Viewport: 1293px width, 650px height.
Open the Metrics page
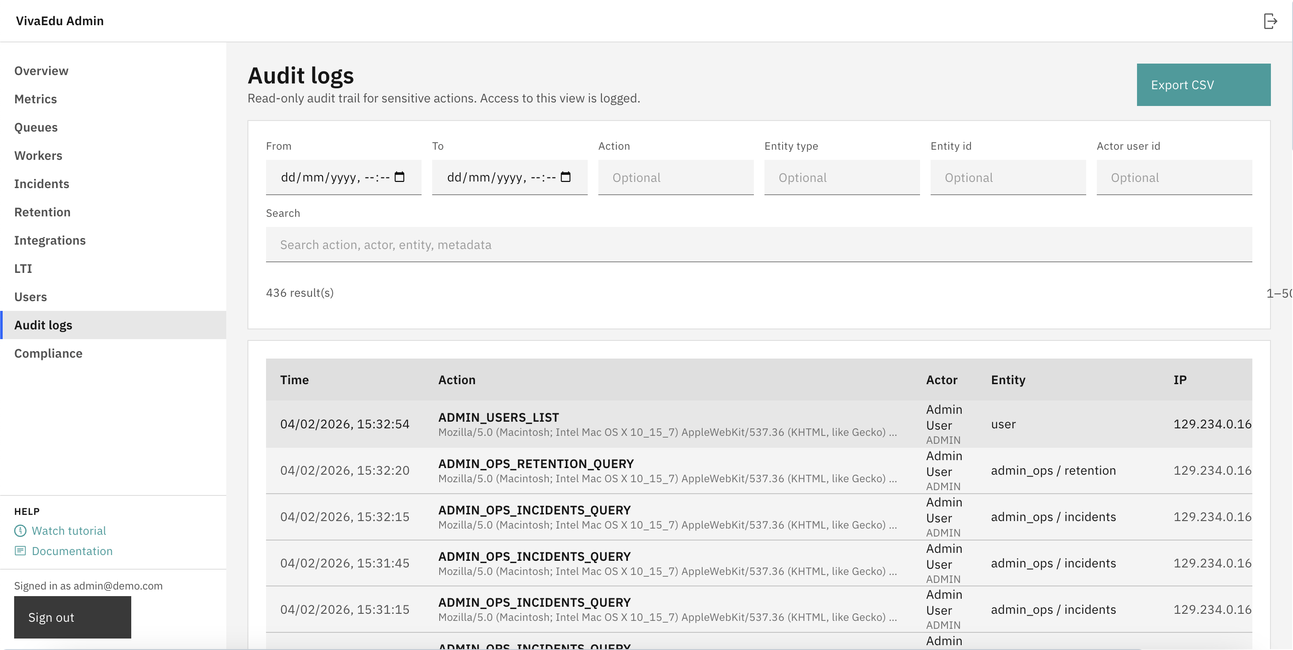36,99
